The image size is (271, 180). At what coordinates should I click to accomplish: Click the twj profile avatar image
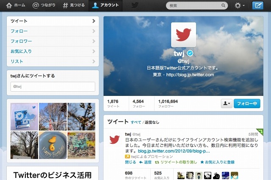click(183, 35)
